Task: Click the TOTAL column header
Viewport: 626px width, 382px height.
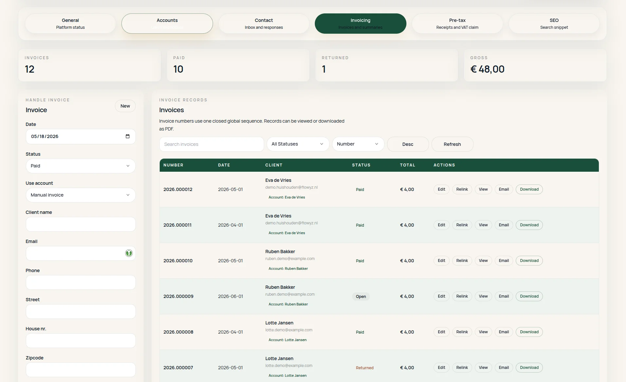Action: click(407, 165)
